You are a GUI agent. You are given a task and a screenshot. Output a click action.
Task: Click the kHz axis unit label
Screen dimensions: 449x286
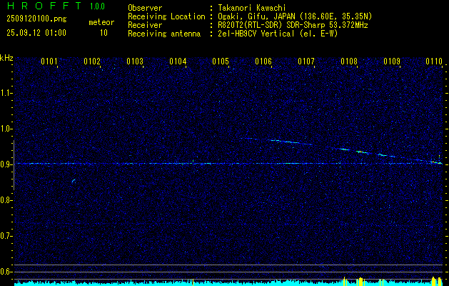[6, 58]
